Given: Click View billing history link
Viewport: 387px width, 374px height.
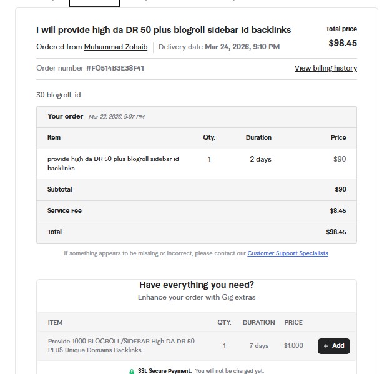Looking at the screenshot, I should [325, 68].
